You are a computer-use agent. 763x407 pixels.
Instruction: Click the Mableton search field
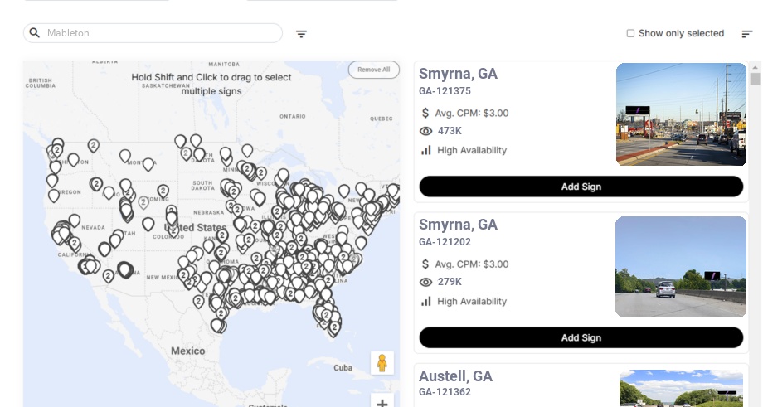tap(158, 33)
